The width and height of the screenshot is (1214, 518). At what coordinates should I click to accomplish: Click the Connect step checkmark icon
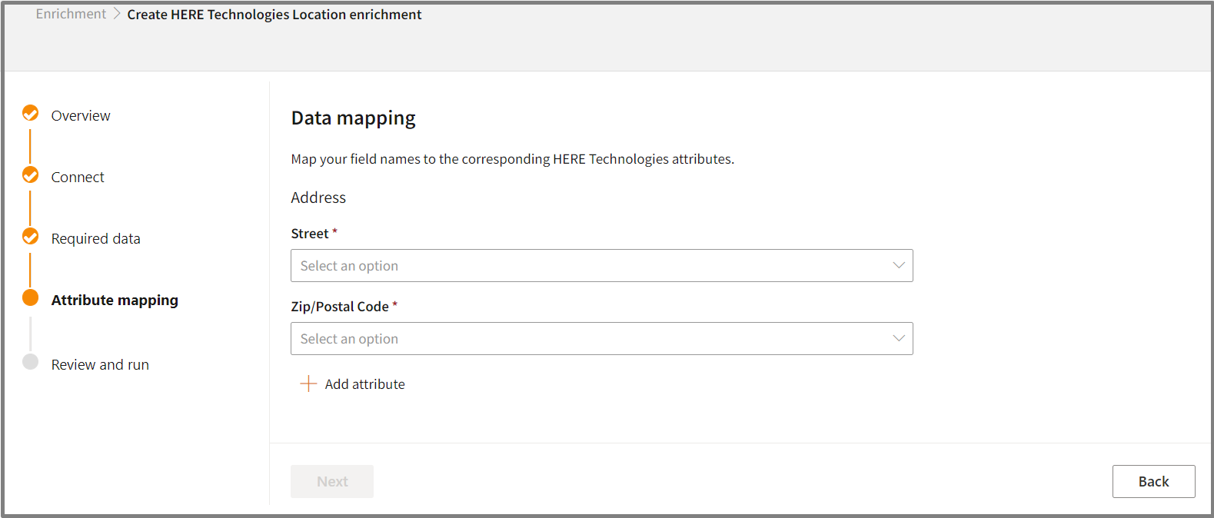[x=31, y=175]
